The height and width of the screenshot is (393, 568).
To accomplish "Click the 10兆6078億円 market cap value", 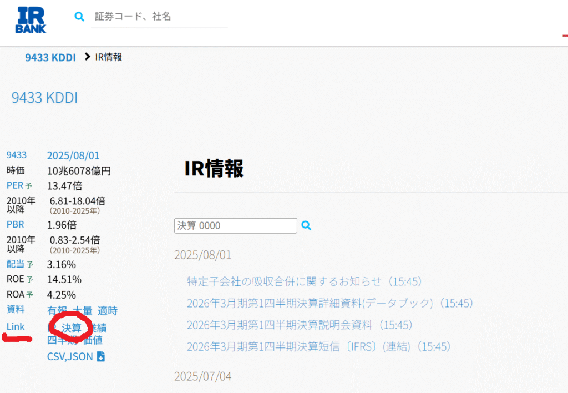I will pyautogui.click(x=79, y=171).
